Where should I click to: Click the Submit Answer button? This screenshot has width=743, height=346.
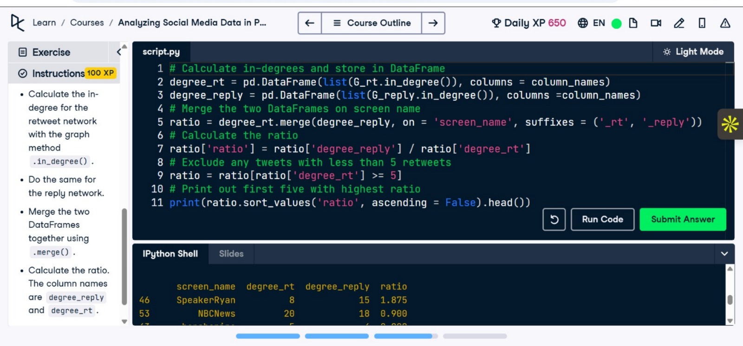683,219
